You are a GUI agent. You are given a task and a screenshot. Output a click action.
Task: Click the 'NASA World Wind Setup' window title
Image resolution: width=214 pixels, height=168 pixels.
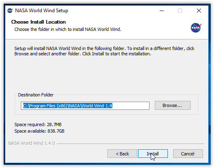click(x=42, y=11)
